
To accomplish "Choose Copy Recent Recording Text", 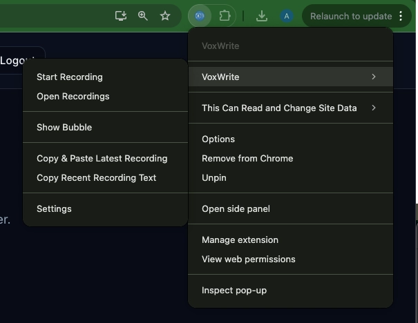I will point(105,178).
